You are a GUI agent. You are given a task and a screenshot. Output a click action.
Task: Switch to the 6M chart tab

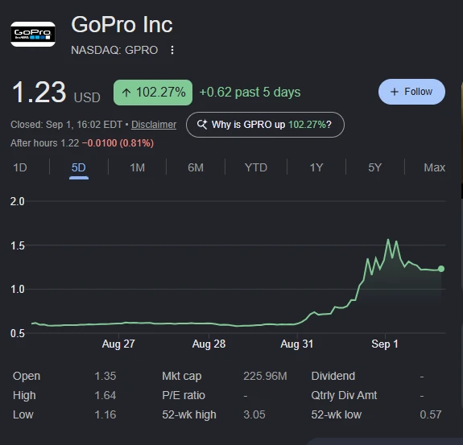[196, 167]
